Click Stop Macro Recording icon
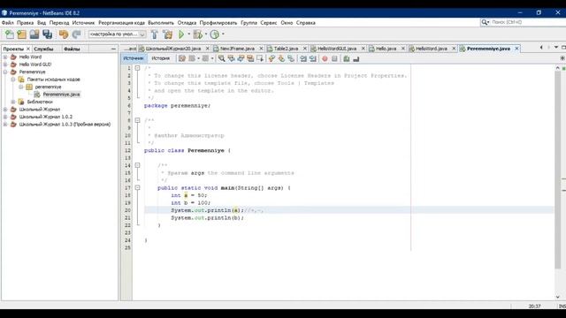This screenshot has width=566, height=318. pos(334,58)
